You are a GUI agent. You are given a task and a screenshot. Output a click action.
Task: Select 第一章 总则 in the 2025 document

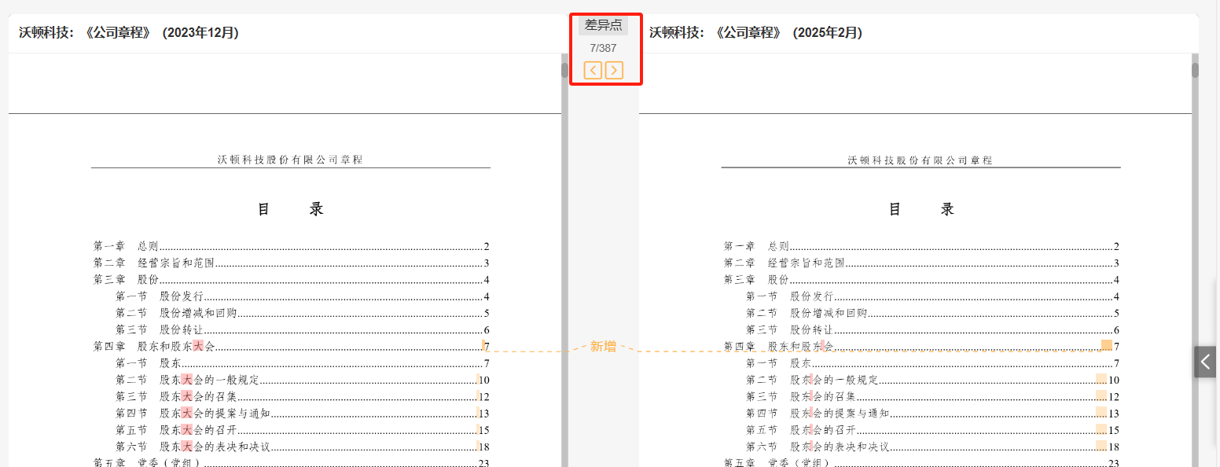point(922,246)
